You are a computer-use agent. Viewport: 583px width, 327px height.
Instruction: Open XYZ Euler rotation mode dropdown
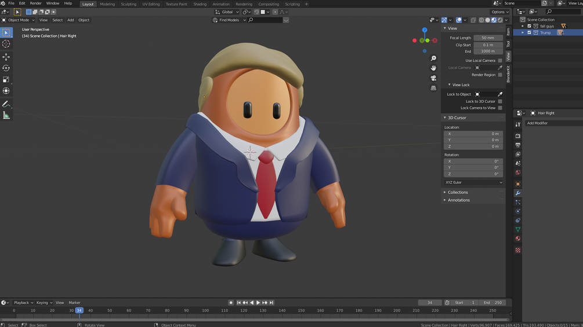(473, 182)
